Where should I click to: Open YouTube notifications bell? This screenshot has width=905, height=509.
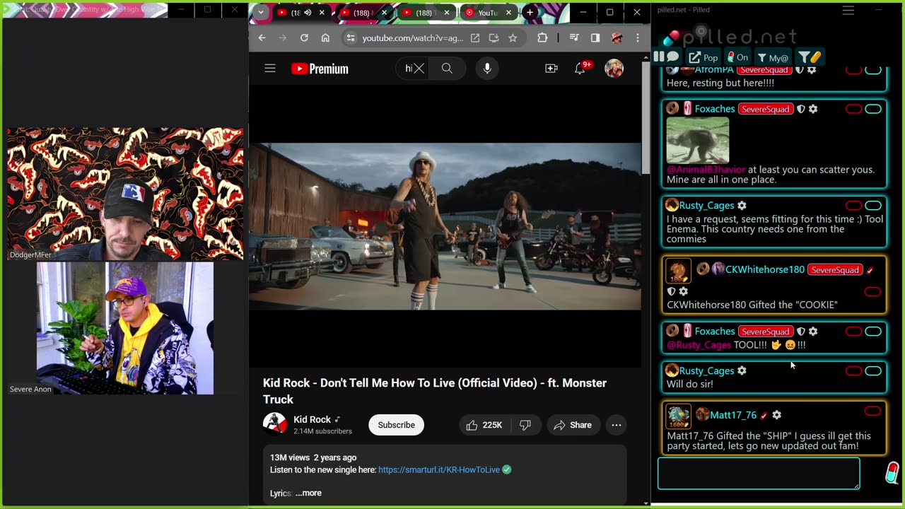581,69
